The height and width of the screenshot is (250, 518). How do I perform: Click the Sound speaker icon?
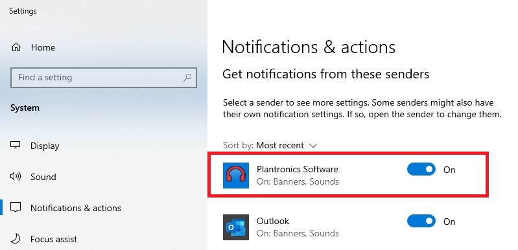pos(15,177)
